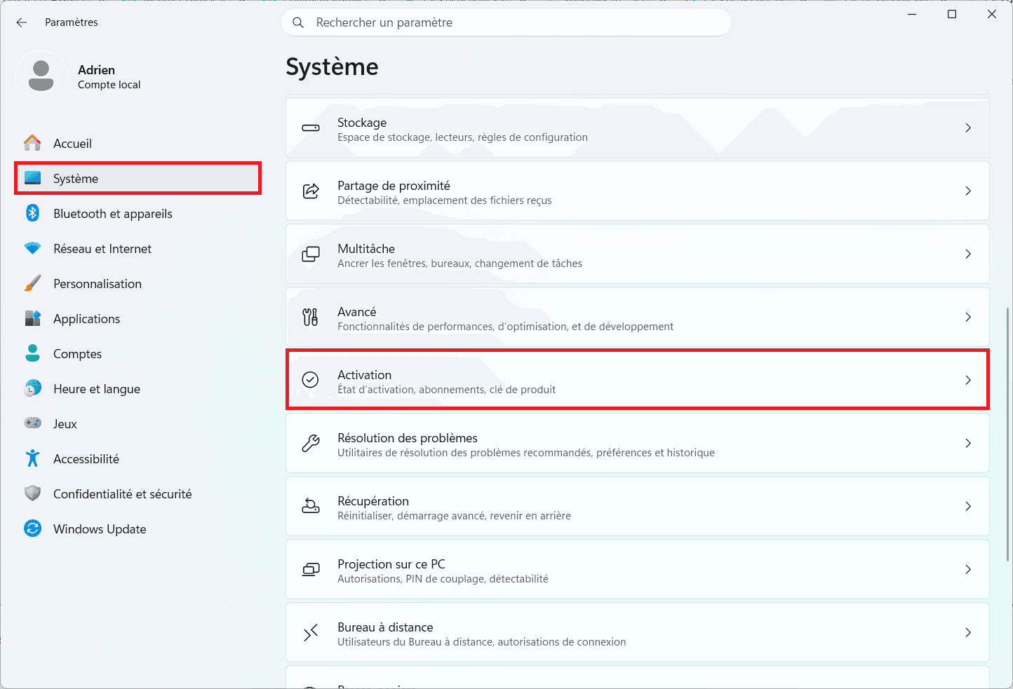
Task: Click the Heure et langue clock icon
Action: coord(32,388)
